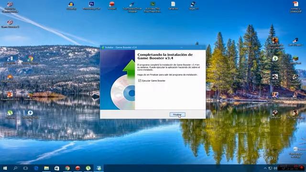This screenshot has width=306, height=172.
Task: Open the ScpToolkit Driver Installer shortcut
Action: [x=132, y=7]
